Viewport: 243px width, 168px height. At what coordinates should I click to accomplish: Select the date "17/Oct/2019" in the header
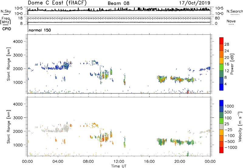point(195,3)
